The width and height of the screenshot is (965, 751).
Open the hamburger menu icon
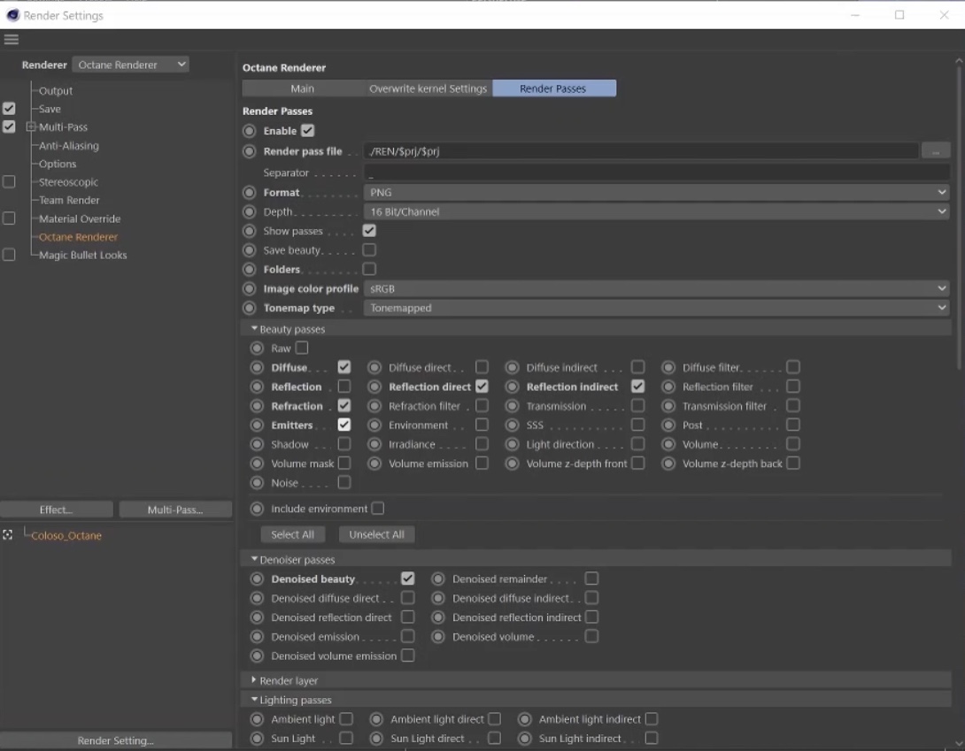point(12,40)
